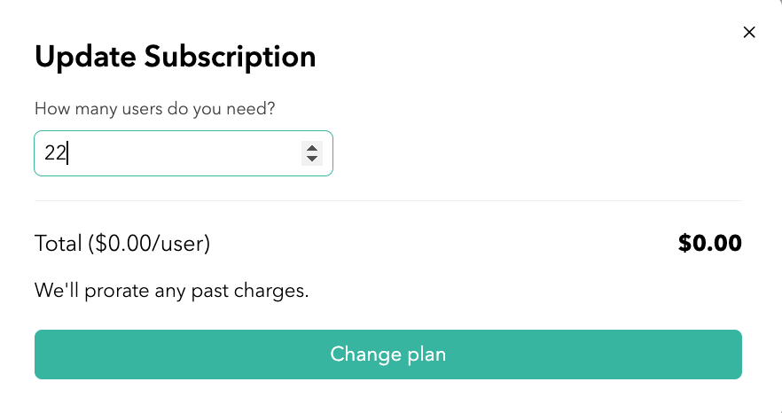
Task: Close the Update Subscription dialog
Action: 749,33
